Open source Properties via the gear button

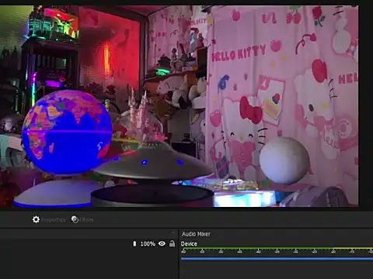click(49, 219)
